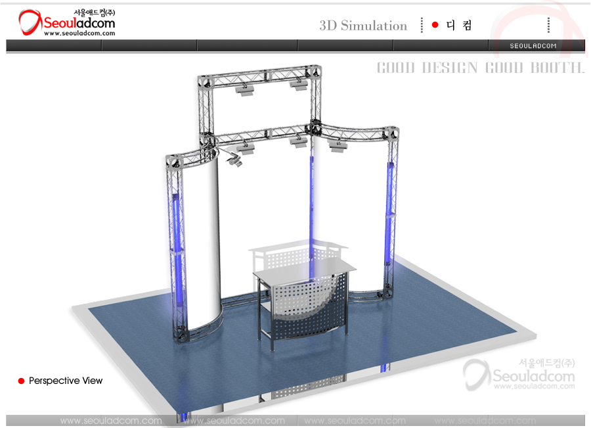Click the top-left truss corner joint
Viewport: 591px width, 428px height.
[x=204, y=82]
